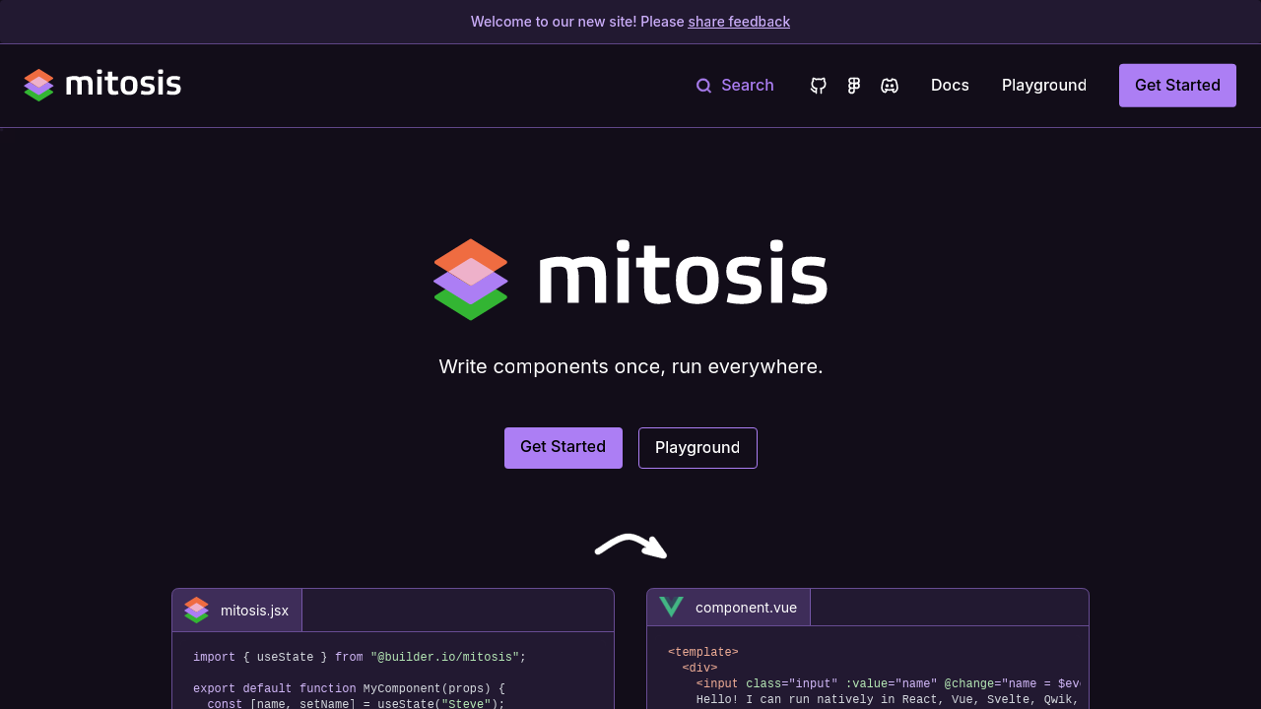The image size is (1261, 709).
Task: Click the "<input class="input"" code line
Action: pyautogui.click(x=889, y=683)
